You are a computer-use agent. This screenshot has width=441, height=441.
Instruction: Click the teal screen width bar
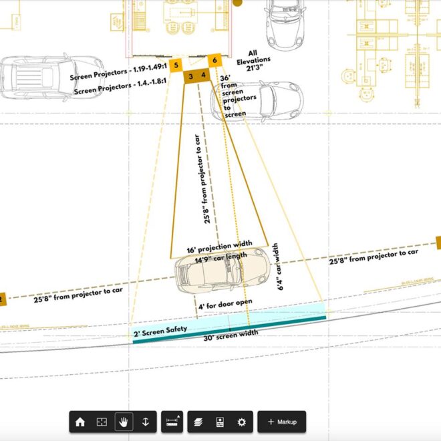(x=229, y=329)
